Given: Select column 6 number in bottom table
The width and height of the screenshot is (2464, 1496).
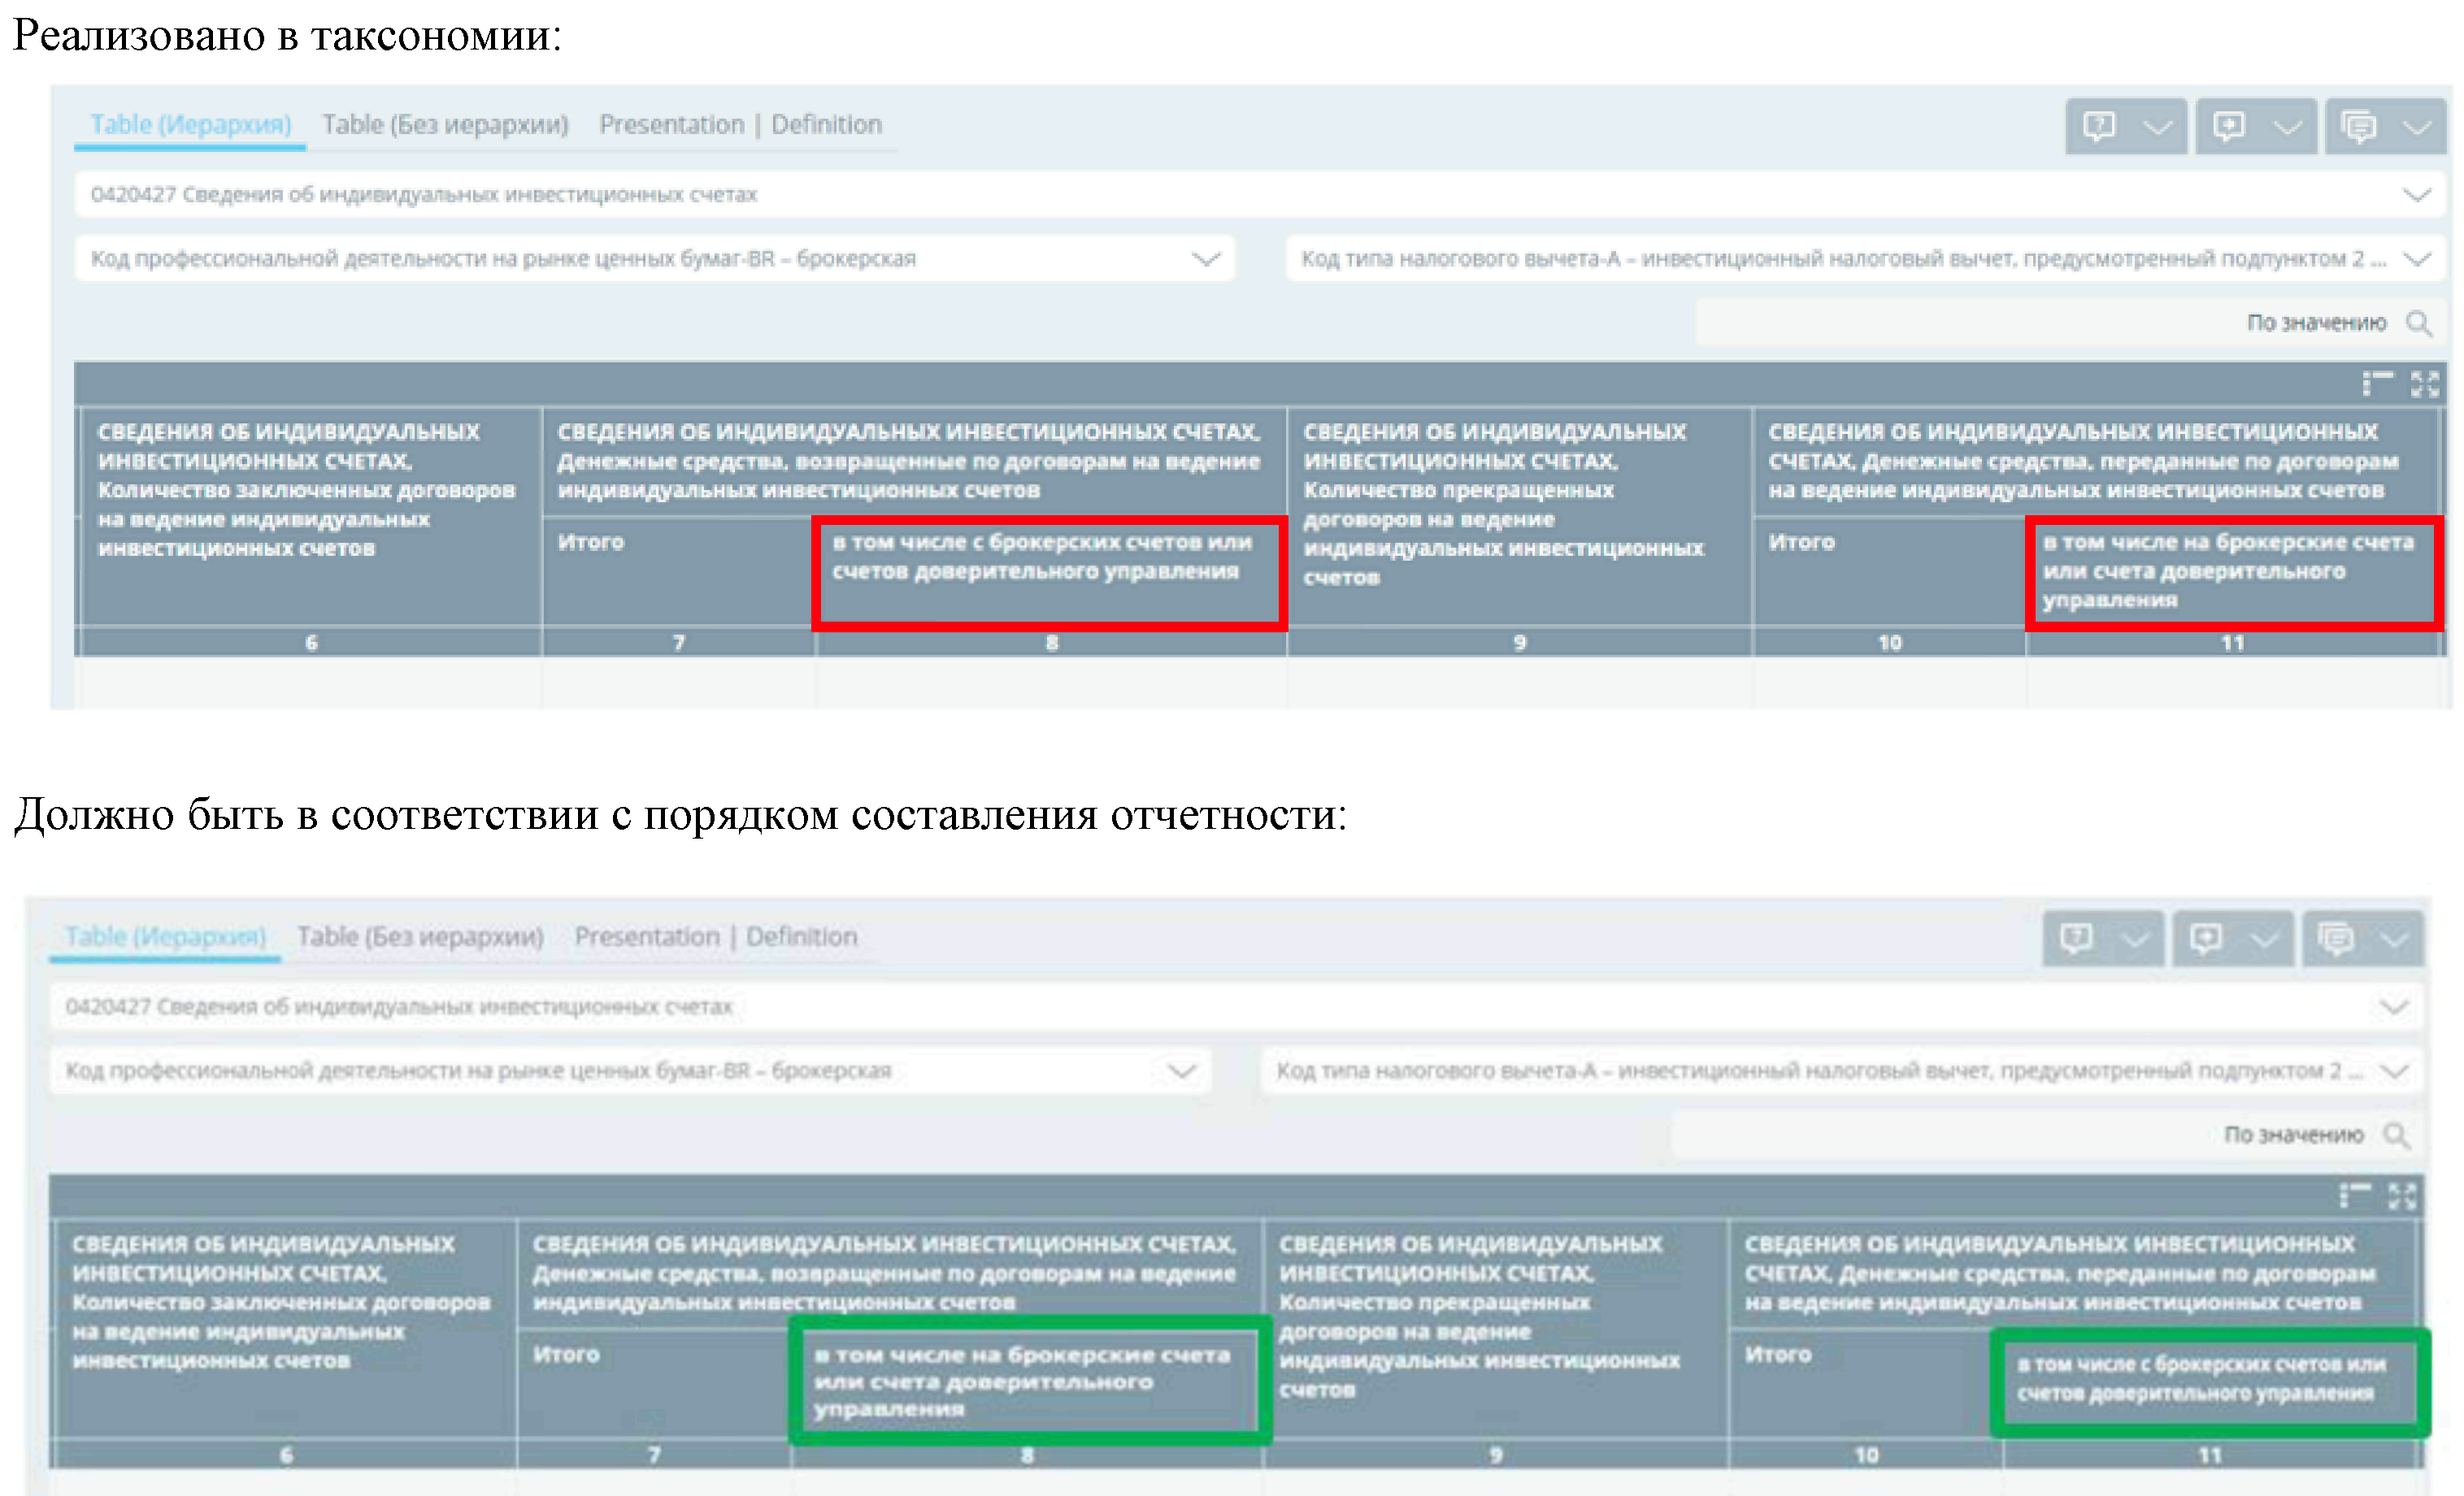Looking at the screenshot, I should [287, 1455].
